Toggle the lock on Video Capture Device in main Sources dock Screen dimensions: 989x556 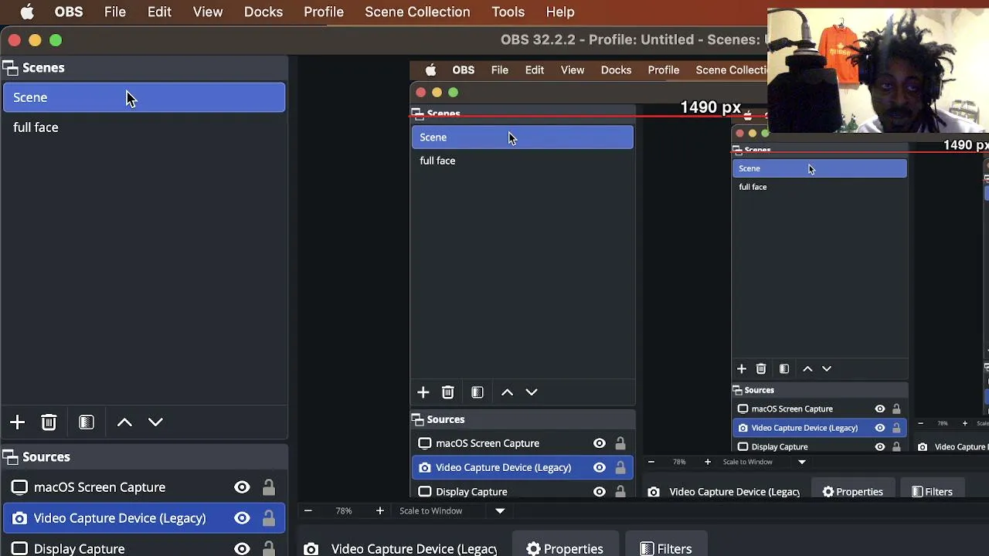tap(268, 518)
